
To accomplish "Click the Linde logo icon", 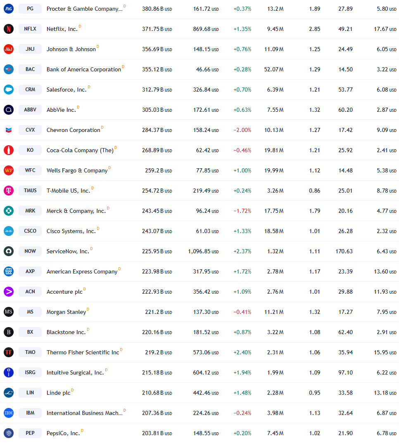I will (9, 392).
